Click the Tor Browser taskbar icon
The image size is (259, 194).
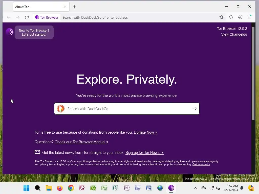click(x=171, y=188)
